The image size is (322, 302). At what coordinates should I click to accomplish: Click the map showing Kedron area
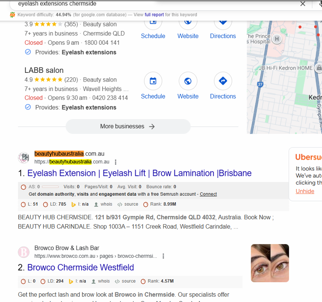284,77
